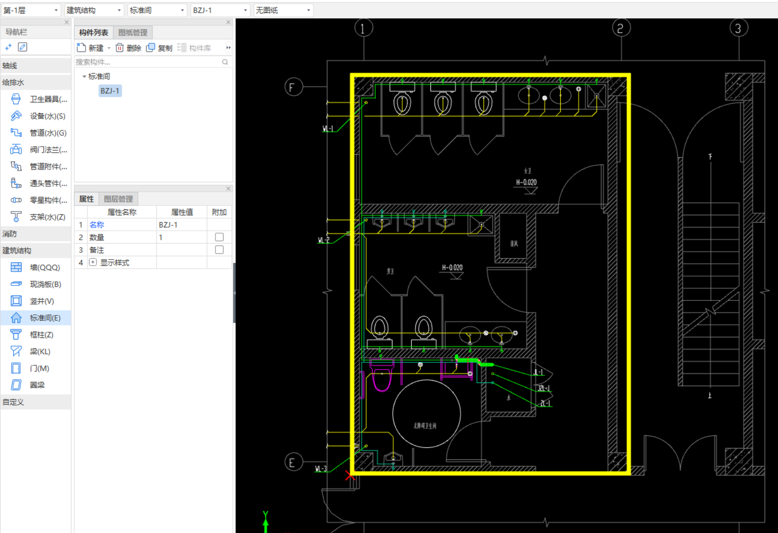Click the add star icon in navigation bar
This screenshot has width=778, height=533.
[x=8, y=47]
